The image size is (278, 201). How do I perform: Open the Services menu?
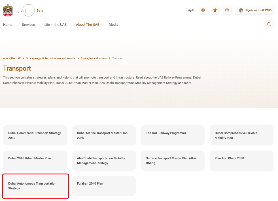[x=28, y=25]
